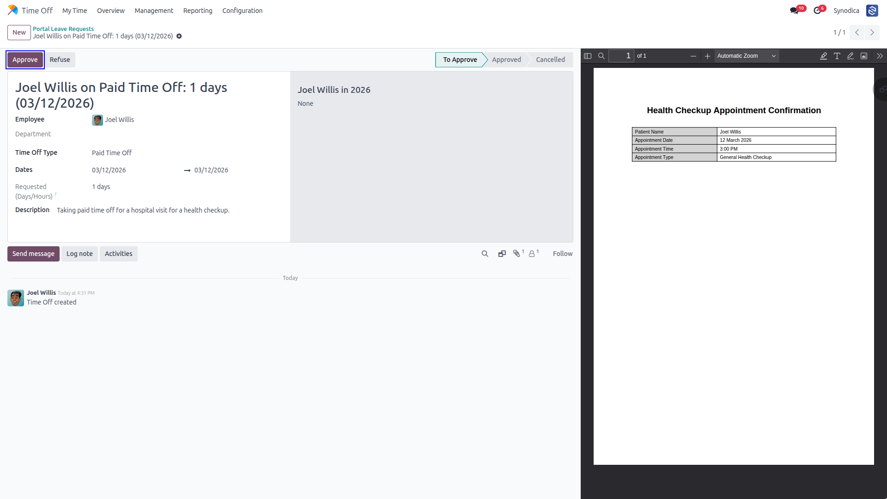Toggle the Follow button in chatter
Screen dimensions: 887x499
pyautogui.click(x=563, y=254)
